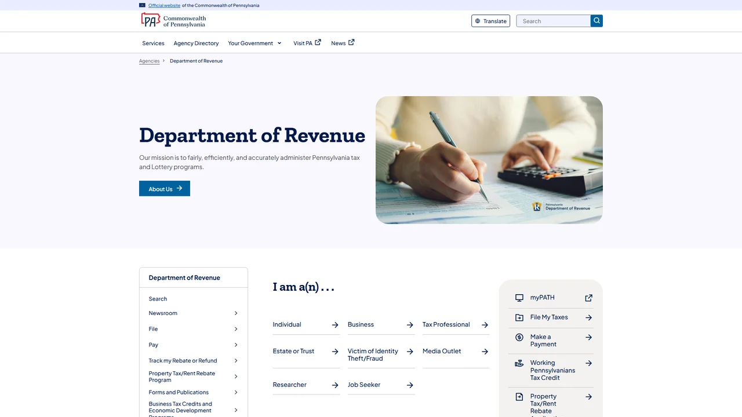Open the Services menu item
The width and height of the screenshot is (742, 417).
point(153,43)
